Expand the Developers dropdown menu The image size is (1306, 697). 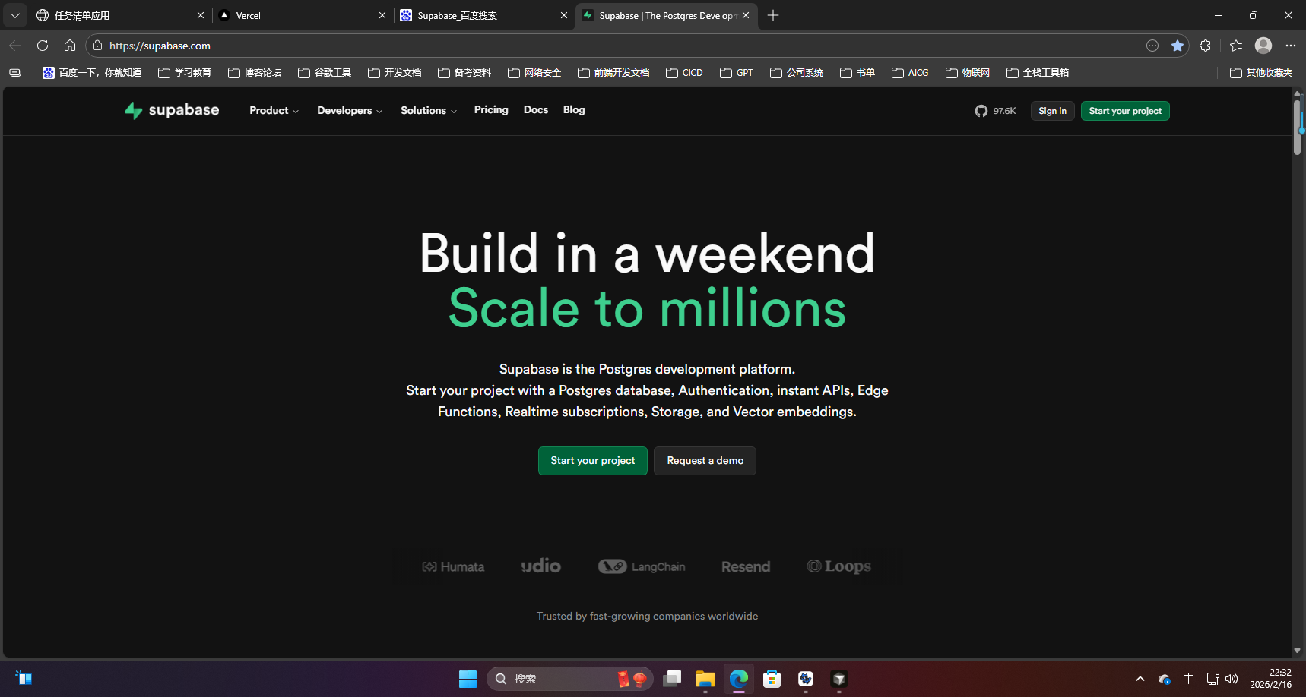[350, 111]
